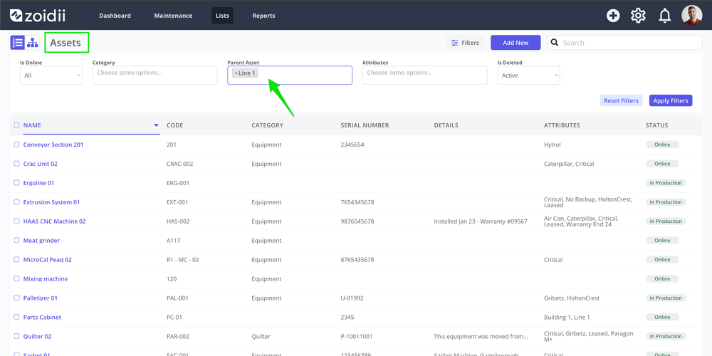This screenshot has height=356, width=712.
Task: Select Mixing machine checkbox
Action: click(17, 279)
